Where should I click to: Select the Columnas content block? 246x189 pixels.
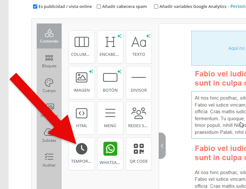pyautogui.click(x=82, y=47)
